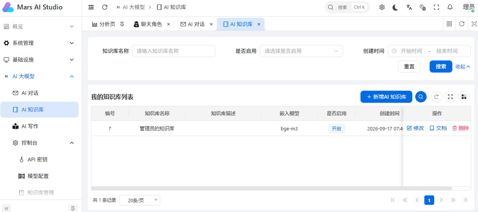
Task: Click the previous page arrow
Action: tap(417, 200)
